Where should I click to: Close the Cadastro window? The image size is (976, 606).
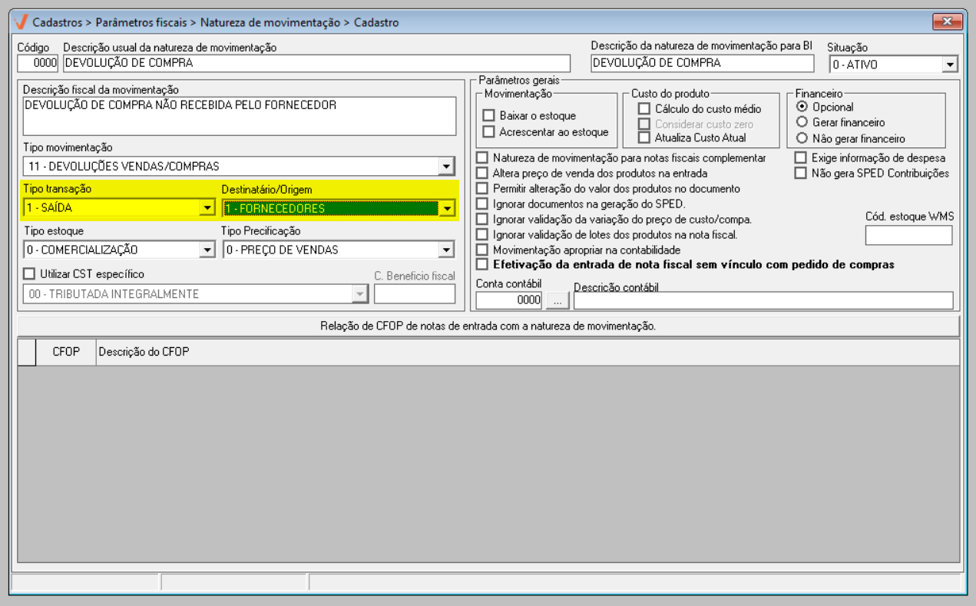pos(947,22)
